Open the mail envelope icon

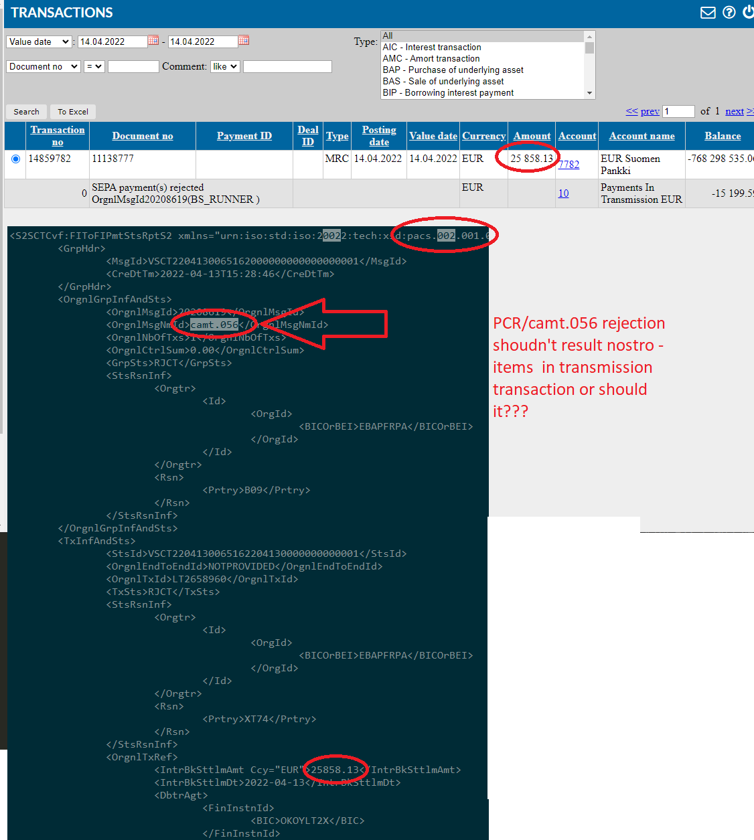[x=708, y=13]
